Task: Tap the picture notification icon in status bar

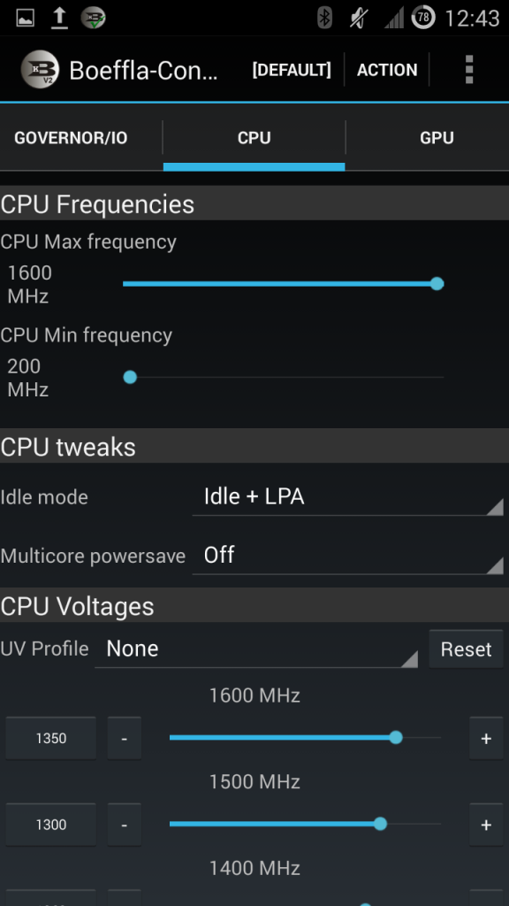Action: pyautogui.click(x=25, y=19)
